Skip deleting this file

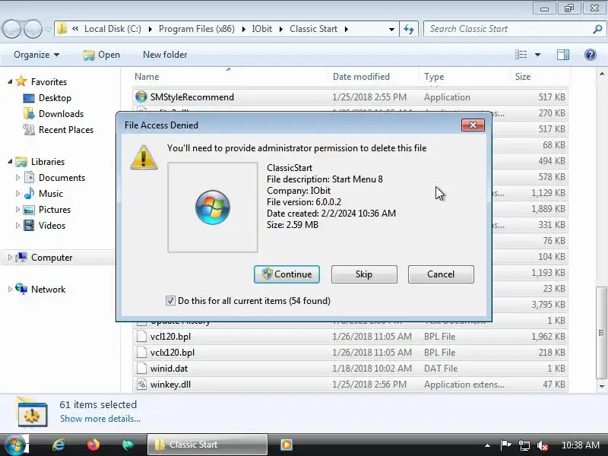(x=364, y=274)
